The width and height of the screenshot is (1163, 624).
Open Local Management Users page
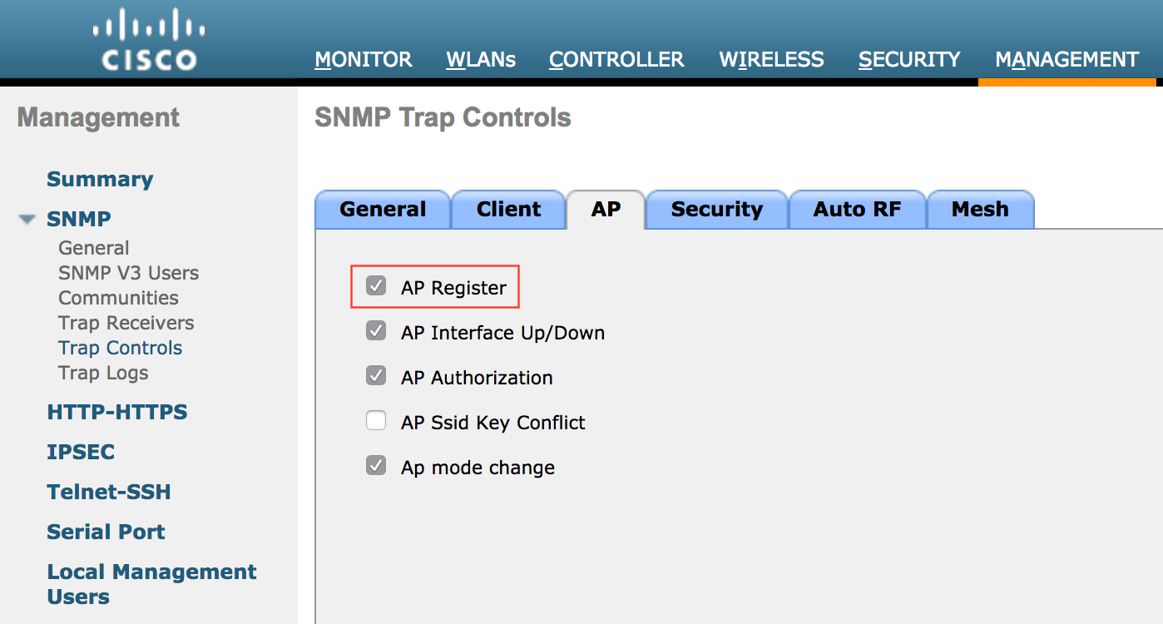click(x=151, y=584)
